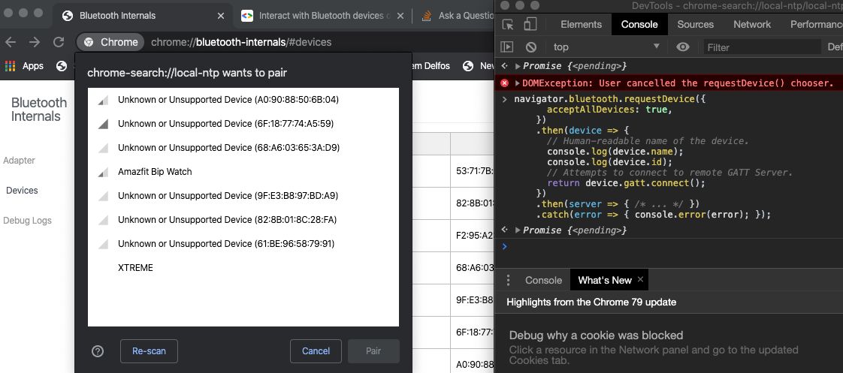This screenshot has height=373, width=843.
Task: Click the return device.gatt.connect() code line
Action: tap(626, 183)
